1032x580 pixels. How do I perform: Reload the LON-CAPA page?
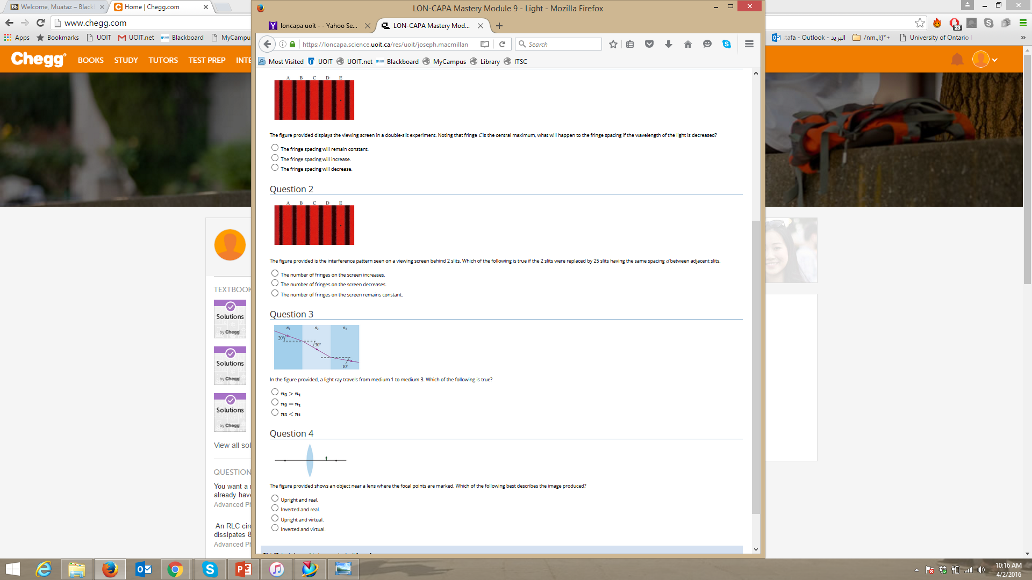[502, 45]
